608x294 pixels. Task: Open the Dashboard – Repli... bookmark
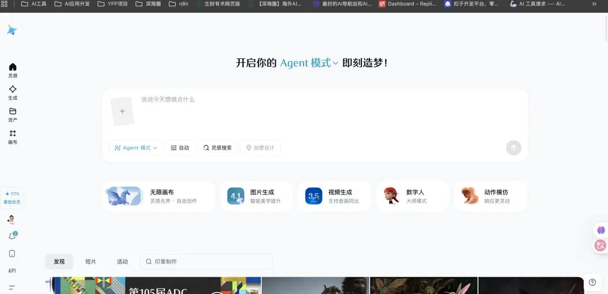pos(407,4)
